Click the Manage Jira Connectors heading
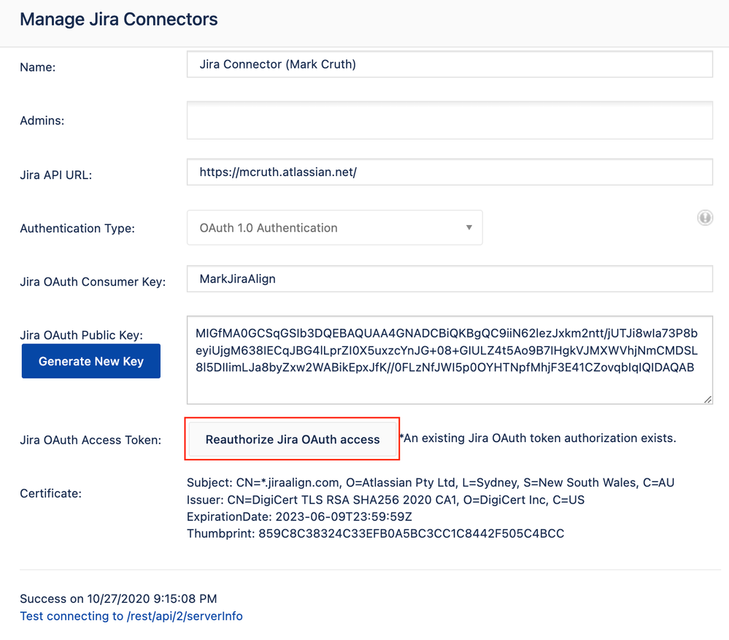 pyautogui.click(x=118, y=20)
